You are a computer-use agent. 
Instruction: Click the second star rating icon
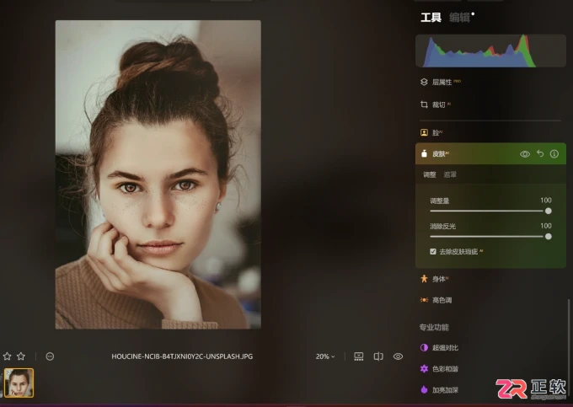(x=21, y=356)
